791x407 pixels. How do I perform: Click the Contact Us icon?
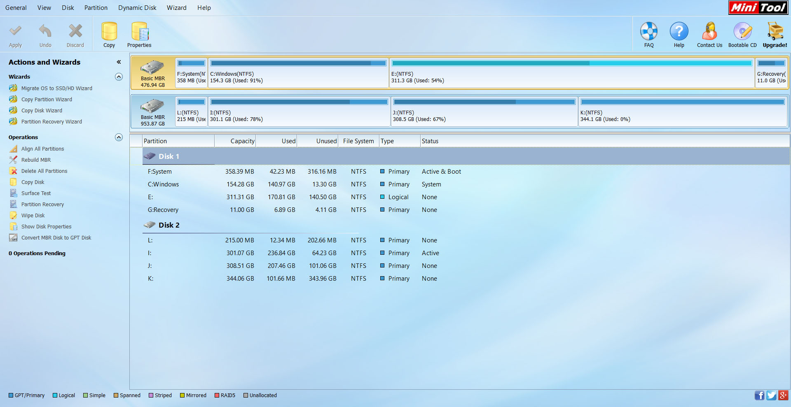709,31
